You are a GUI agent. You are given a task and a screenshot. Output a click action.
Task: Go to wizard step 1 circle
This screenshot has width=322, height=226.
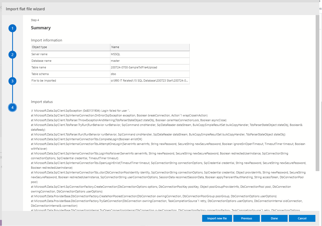click(x=12, y=28)
